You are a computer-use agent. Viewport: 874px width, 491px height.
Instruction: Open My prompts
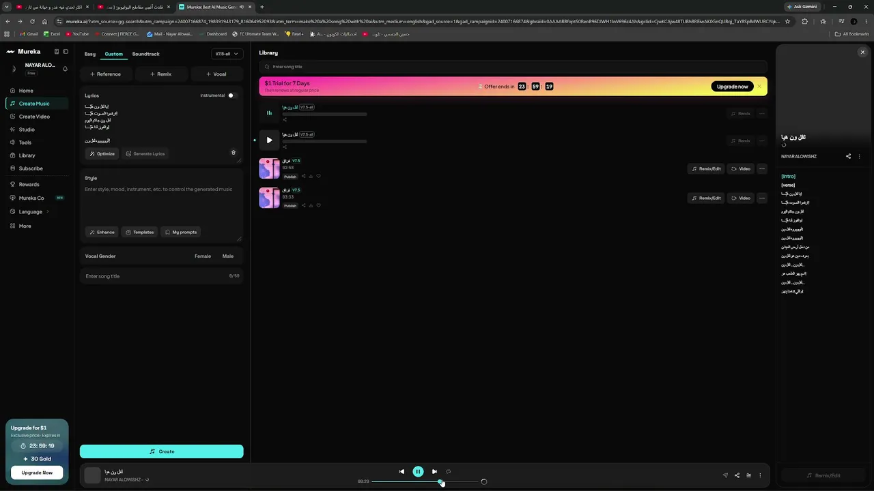point(181,232)
